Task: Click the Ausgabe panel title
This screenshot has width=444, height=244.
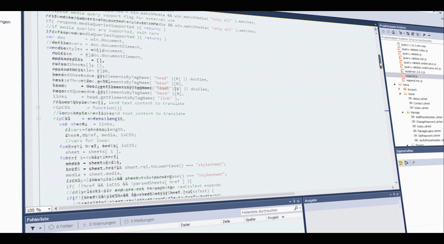Action: click(311, 200)
